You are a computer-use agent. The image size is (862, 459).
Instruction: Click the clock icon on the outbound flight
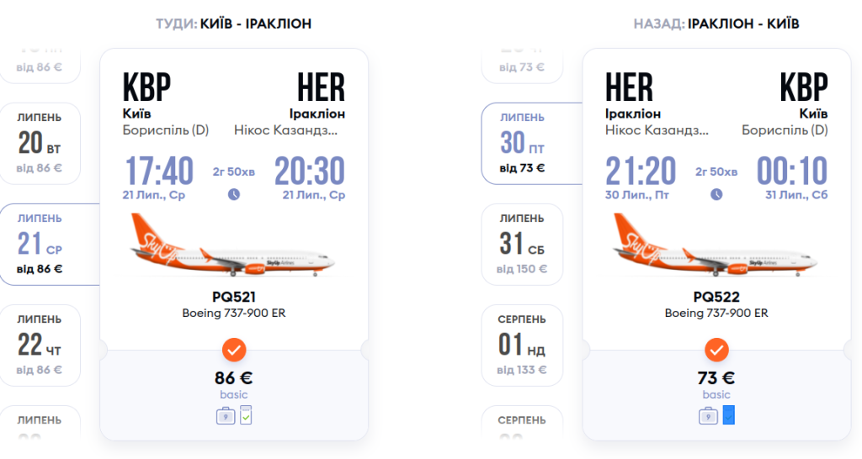[234, 194]
